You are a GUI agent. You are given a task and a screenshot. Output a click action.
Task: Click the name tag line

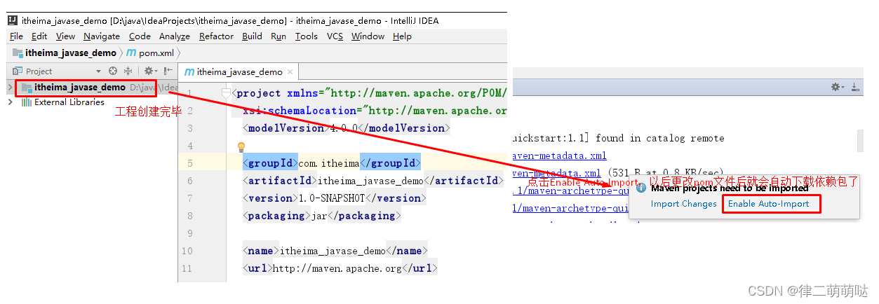[335, 251]
